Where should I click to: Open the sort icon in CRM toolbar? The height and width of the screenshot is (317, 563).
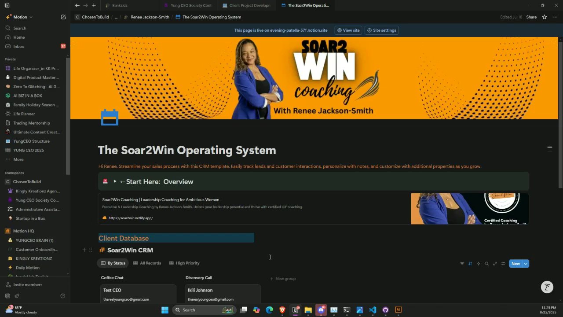coord(470,264)
